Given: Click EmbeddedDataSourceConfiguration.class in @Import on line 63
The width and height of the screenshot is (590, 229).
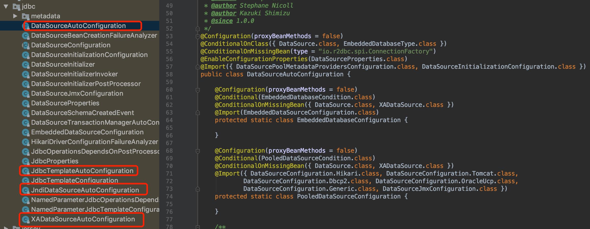Looking at the screenshot, I should 309,112.
